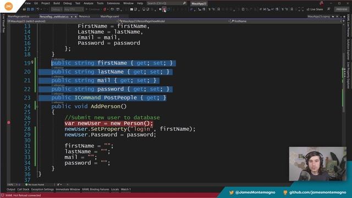
Task: Open the Window menu
Action: [128, 3]
